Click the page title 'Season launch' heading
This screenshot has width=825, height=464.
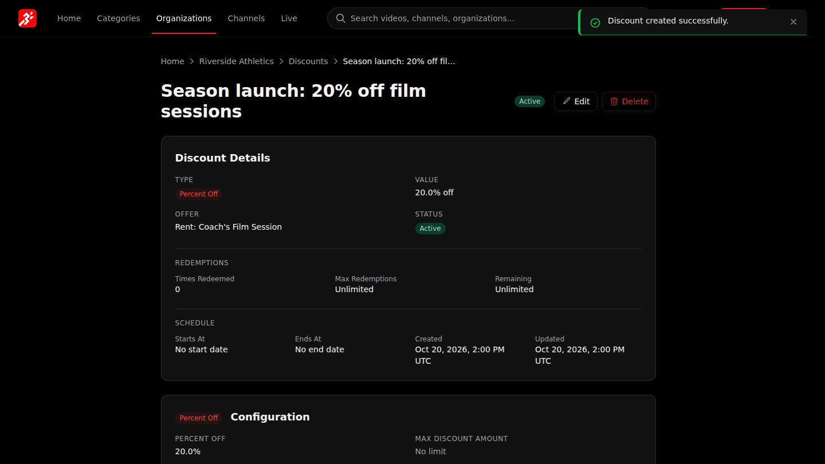[x=293, y=101]
